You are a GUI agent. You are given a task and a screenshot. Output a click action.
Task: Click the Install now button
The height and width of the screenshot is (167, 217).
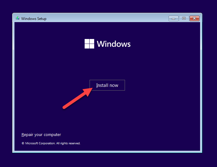(107, 85)
